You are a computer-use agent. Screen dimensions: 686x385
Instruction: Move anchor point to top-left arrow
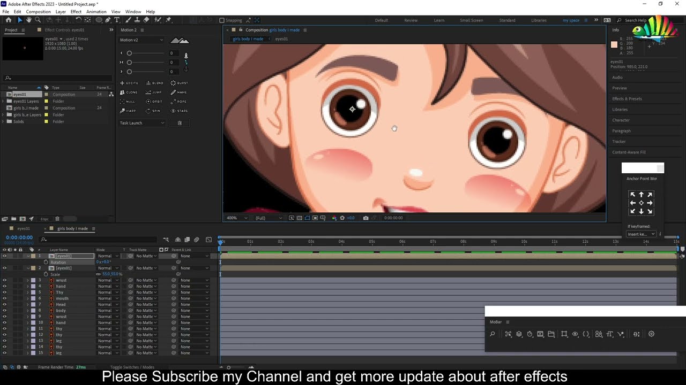pyautogui.click(x=632, y=195)
